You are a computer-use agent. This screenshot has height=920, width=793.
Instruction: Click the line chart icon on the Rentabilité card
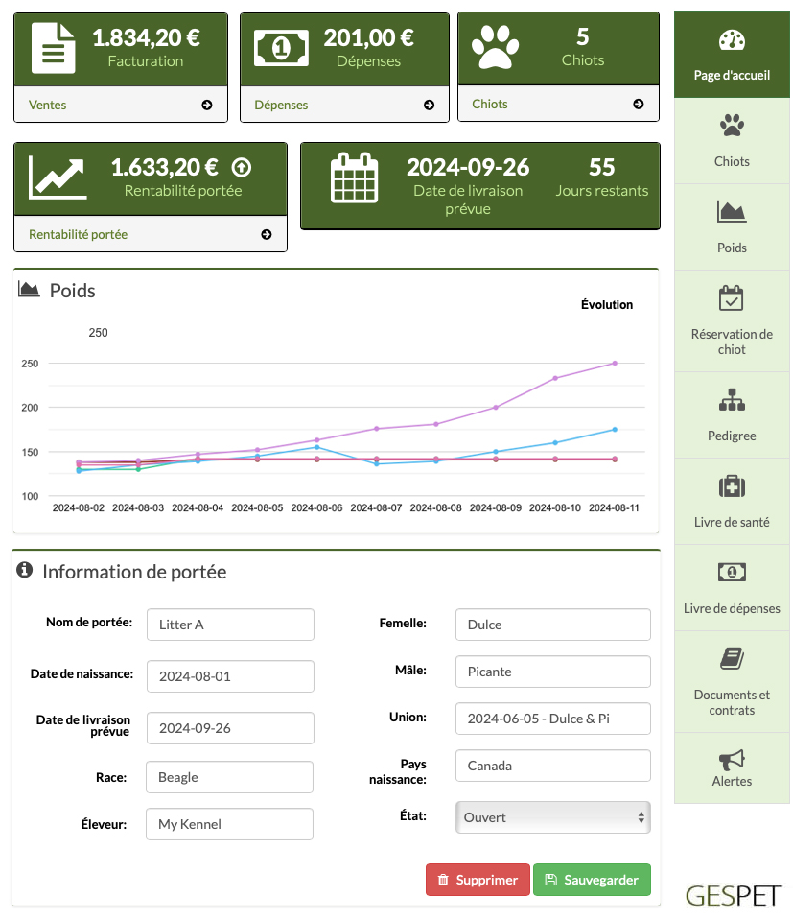click(x=58, y=177)
